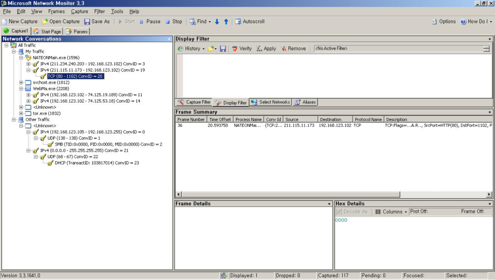This screenshot has height=280, width=495.
Task: Sort by the Protocol Name column header
Action: click(x=368, y=119)
